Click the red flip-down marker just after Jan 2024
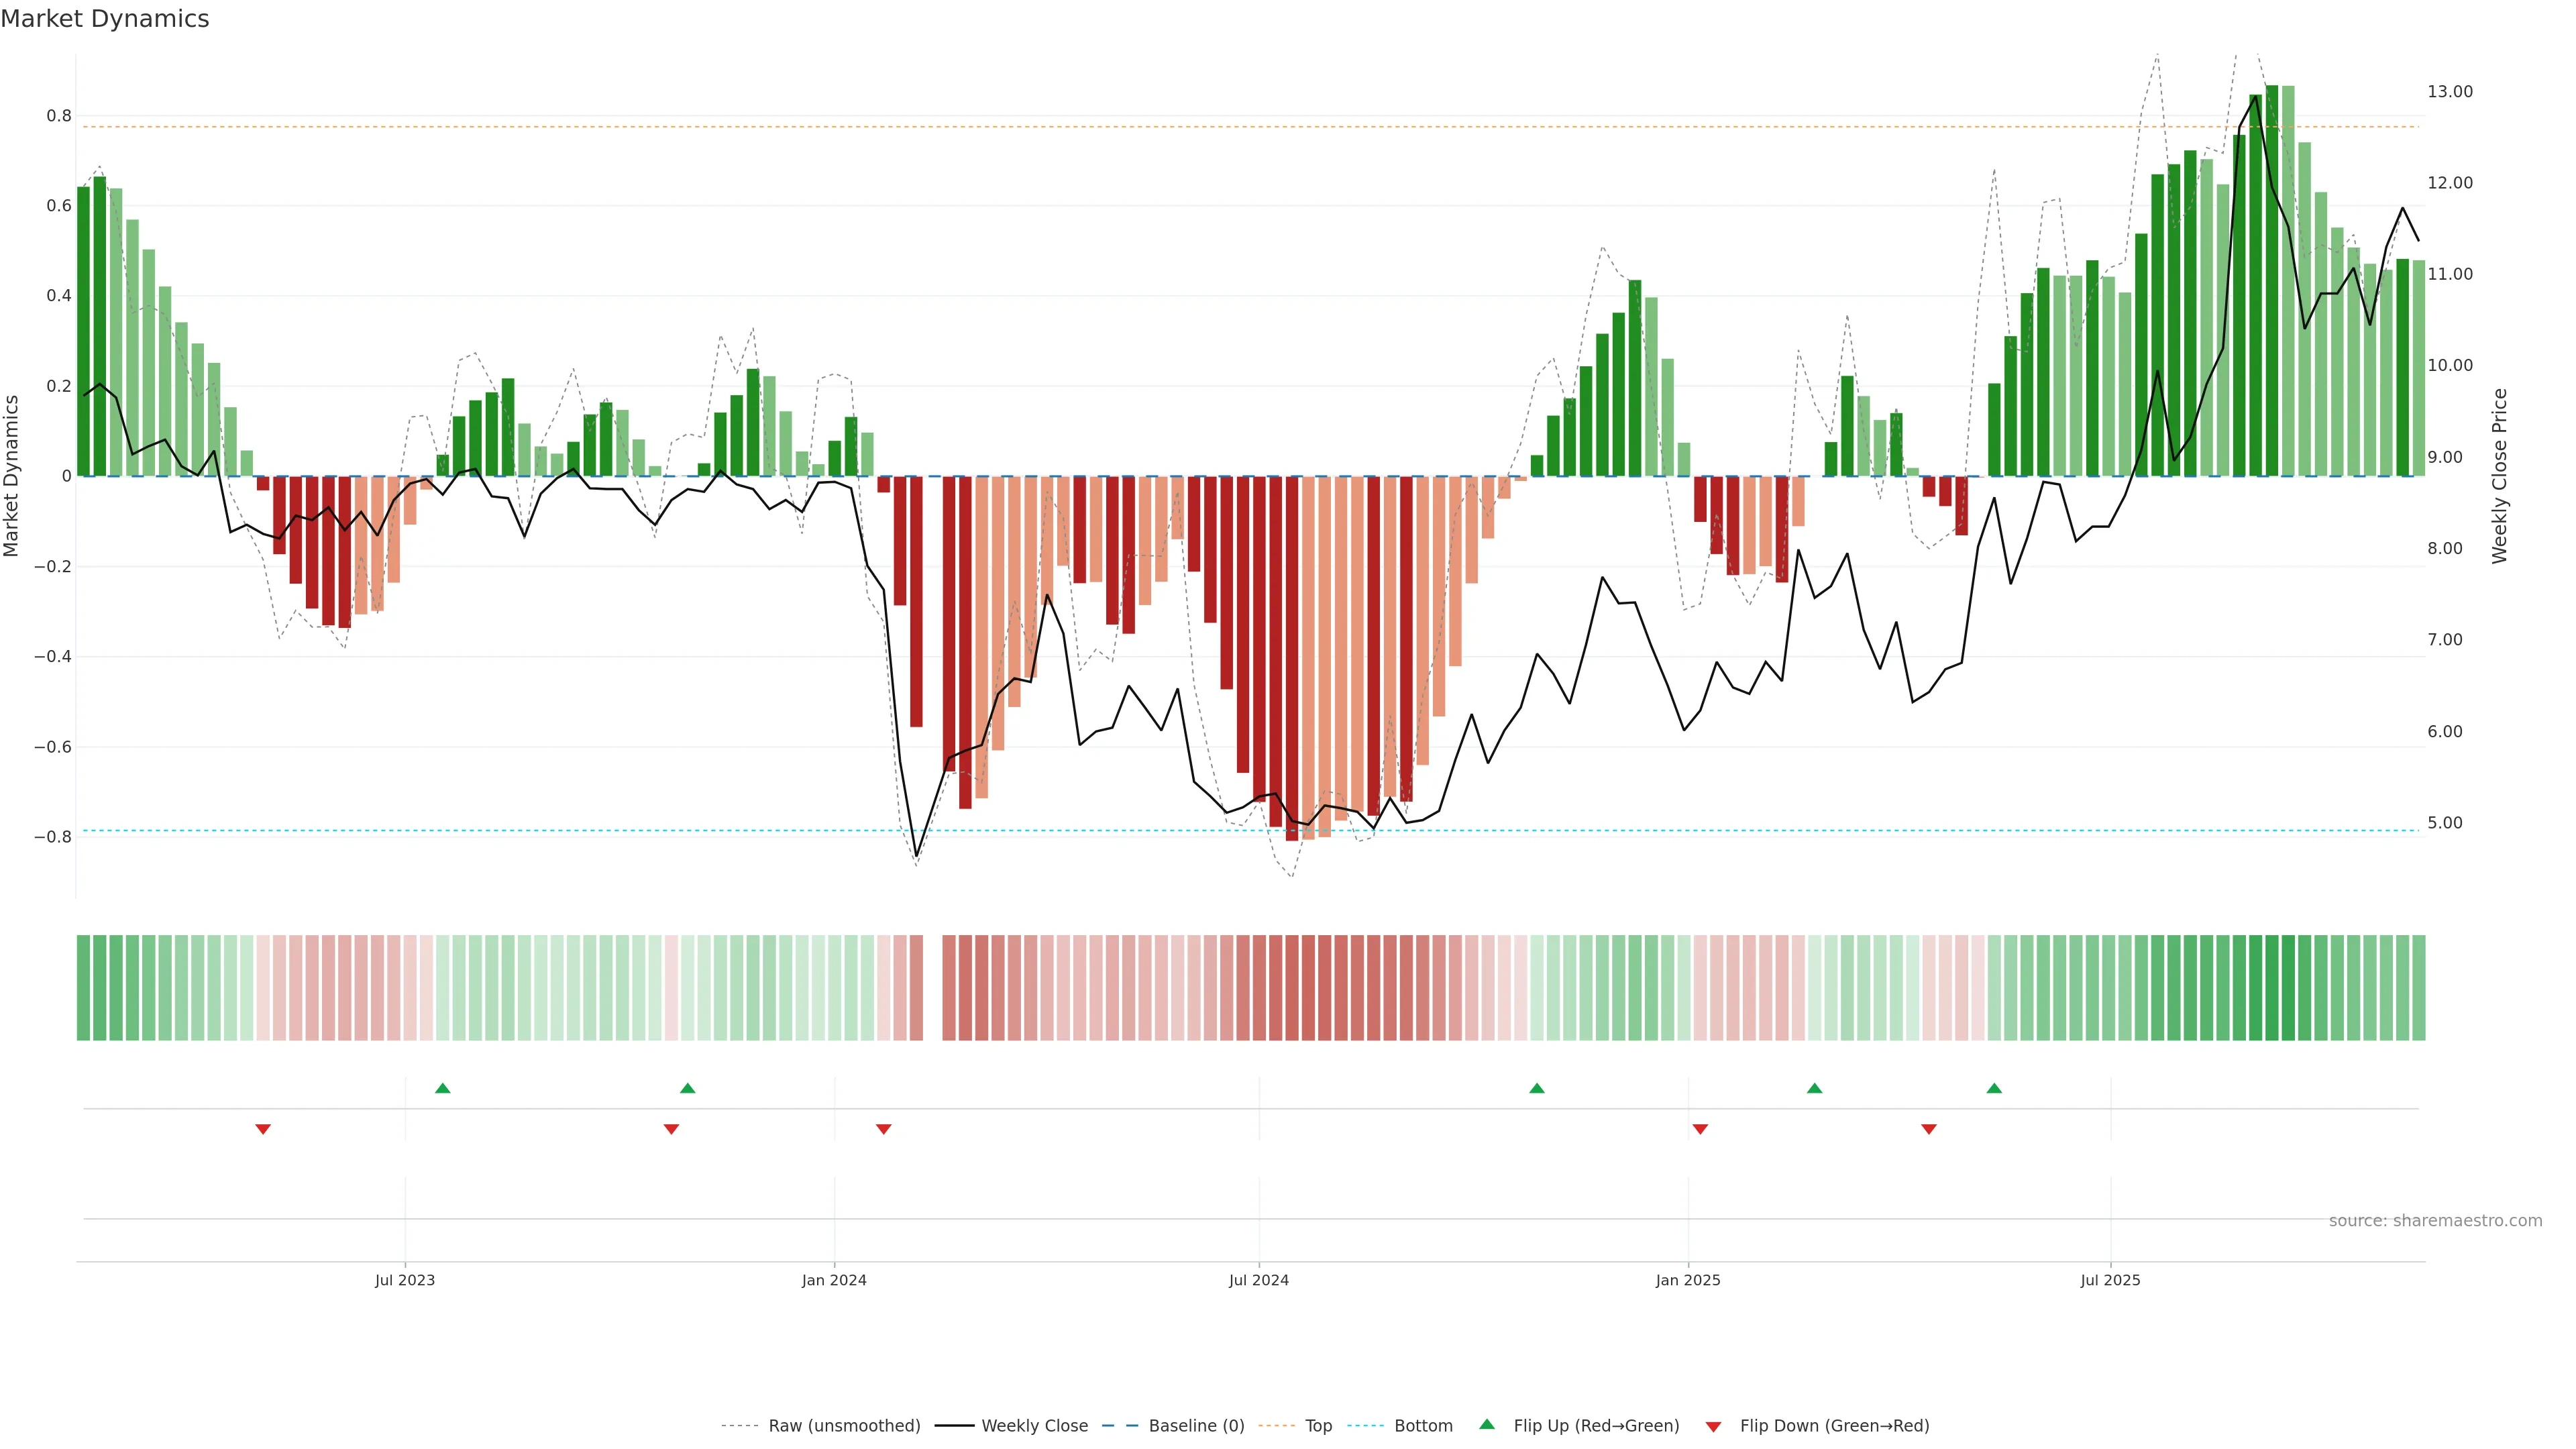The width and height of the screenshot is (2576, 1449). coord(883,1129)
